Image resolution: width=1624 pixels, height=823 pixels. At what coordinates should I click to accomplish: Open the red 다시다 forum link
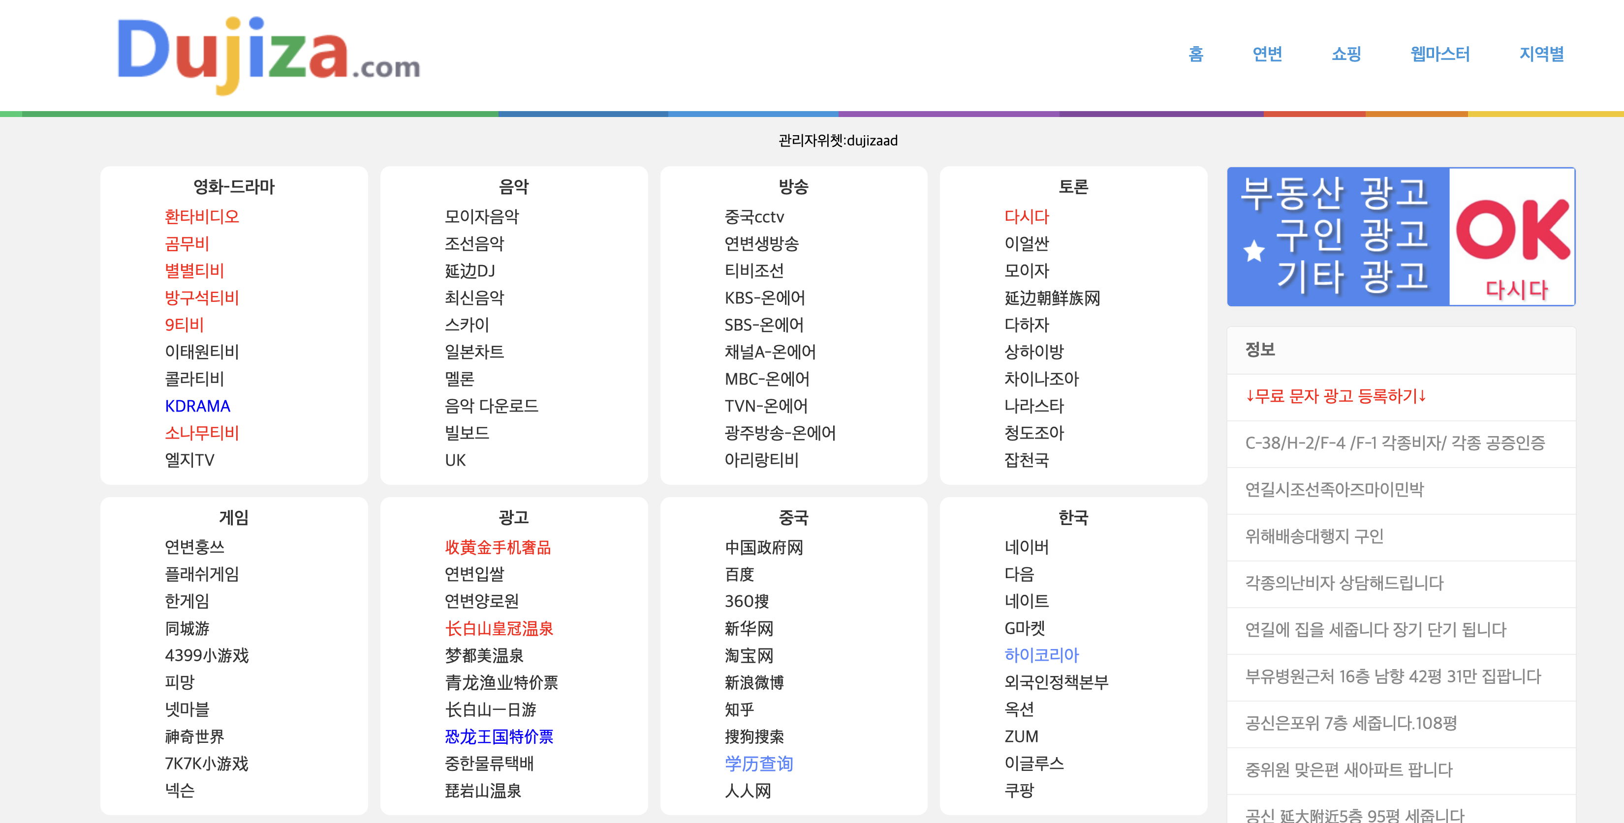(x=1027, y=217)
